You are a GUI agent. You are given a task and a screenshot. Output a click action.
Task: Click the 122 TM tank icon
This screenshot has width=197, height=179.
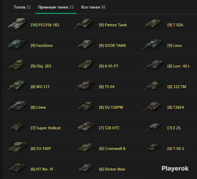[x=153, y=85]
